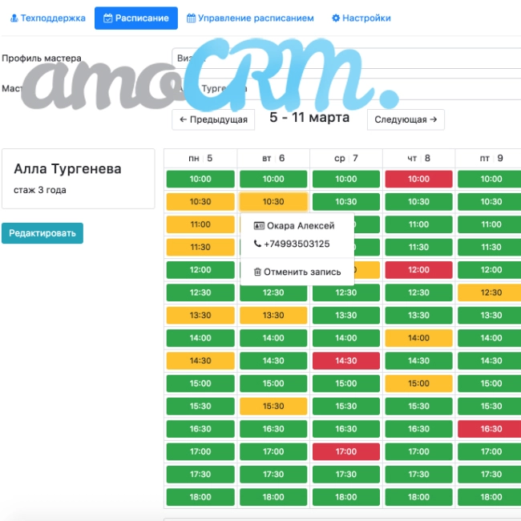Select Friday 10:00 green slot
The width and height of the screenshot is (521, 521).
point(490,179)
